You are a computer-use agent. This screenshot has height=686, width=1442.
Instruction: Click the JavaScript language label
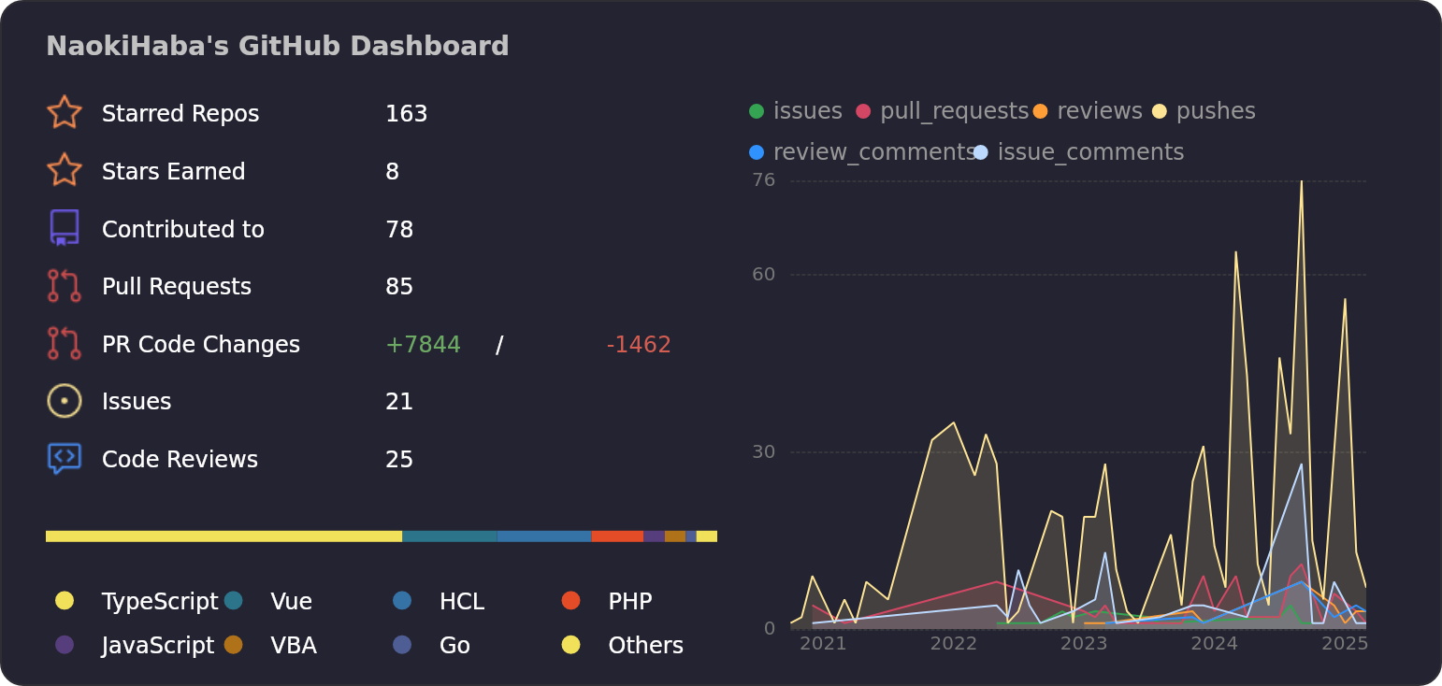coord(158,646)
